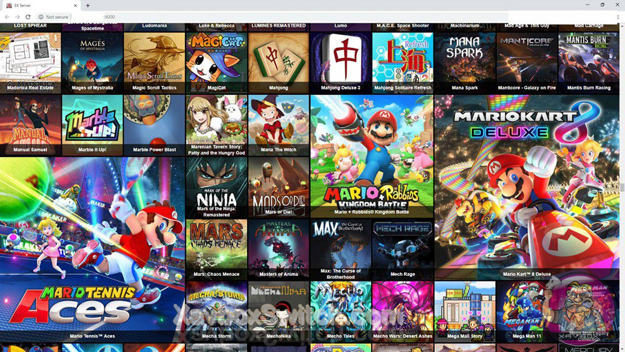Select the Mars: Chaos Menace cover
Viewport: 625px width, 352px height.
(216, 249)
